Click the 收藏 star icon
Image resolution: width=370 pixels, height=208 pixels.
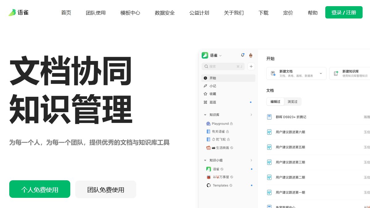[x=205, y=94]
